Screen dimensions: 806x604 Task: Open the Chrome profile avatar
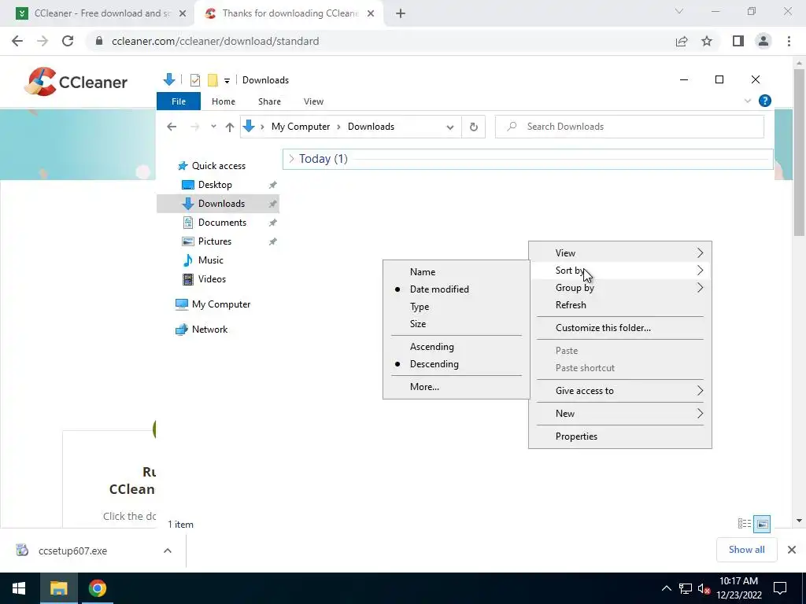[763, 41]
